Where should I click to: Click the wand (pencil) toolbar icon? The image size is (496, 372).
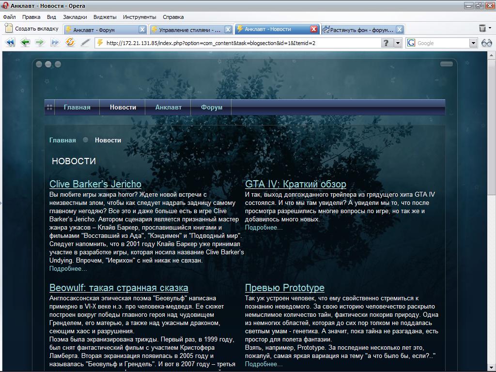[85, 43]
